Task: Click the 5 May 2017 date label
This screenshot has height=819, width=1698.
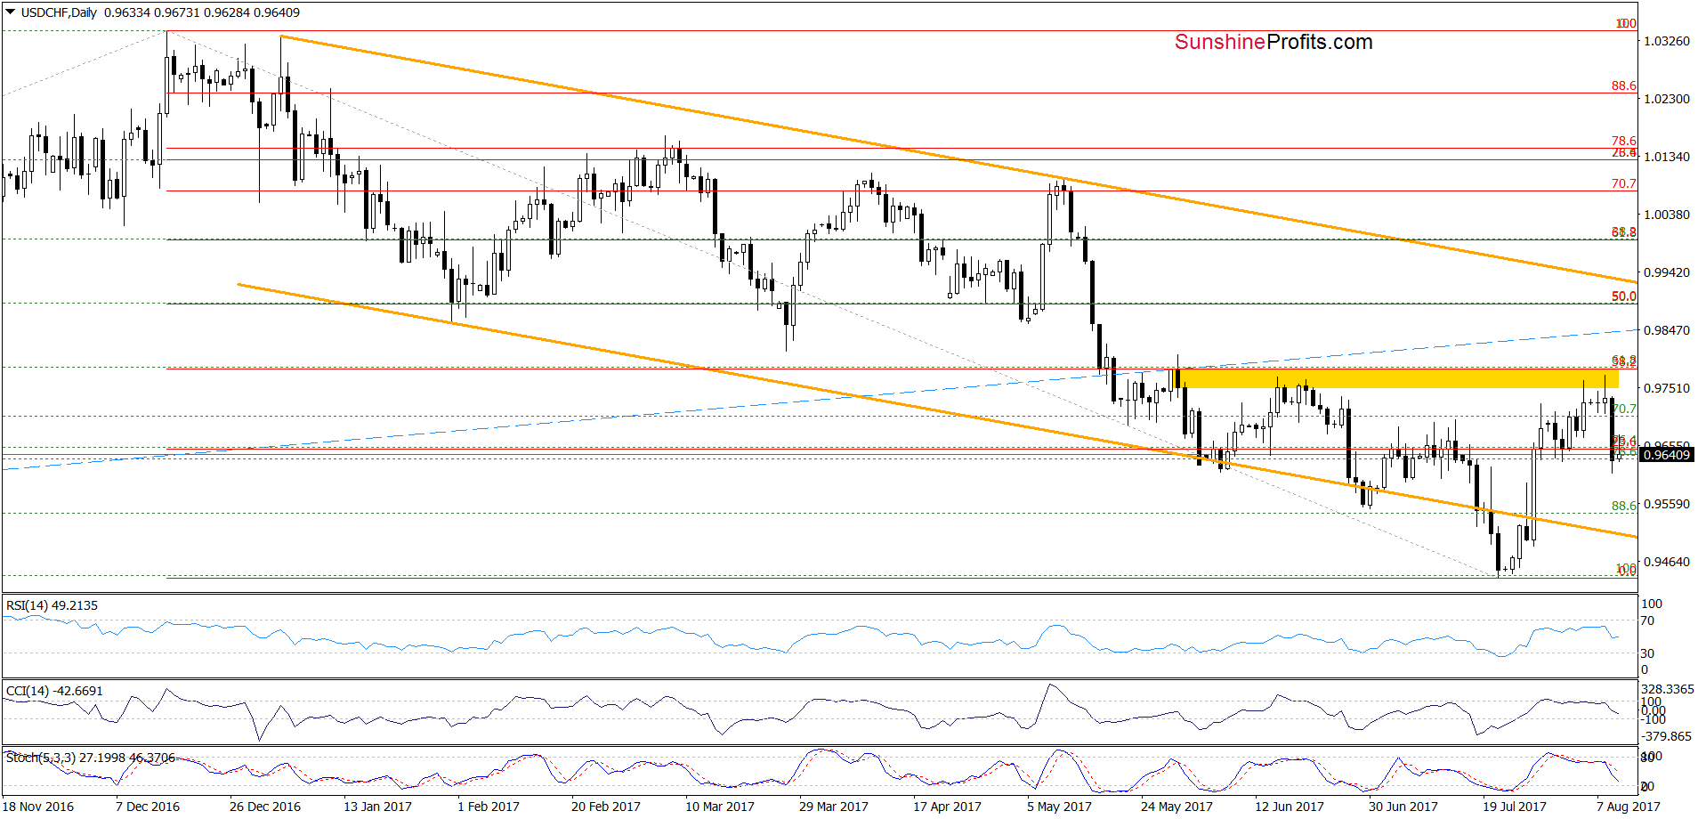Action: 1059,807
